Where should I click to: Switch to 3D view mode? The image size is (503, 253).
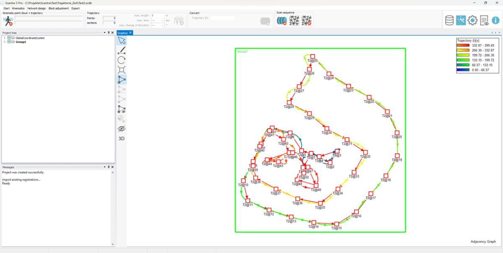click(122, 138)
